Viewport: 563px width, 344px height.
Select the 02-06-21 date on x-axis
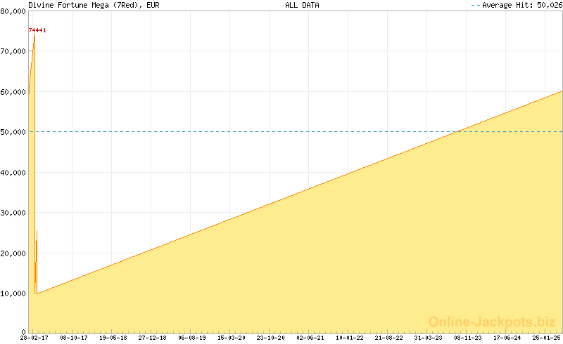click(x=310, y=338)
